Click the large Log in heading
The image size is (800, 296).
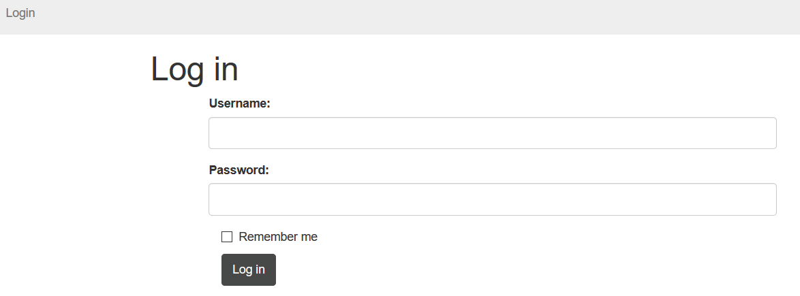coord(194,69)
